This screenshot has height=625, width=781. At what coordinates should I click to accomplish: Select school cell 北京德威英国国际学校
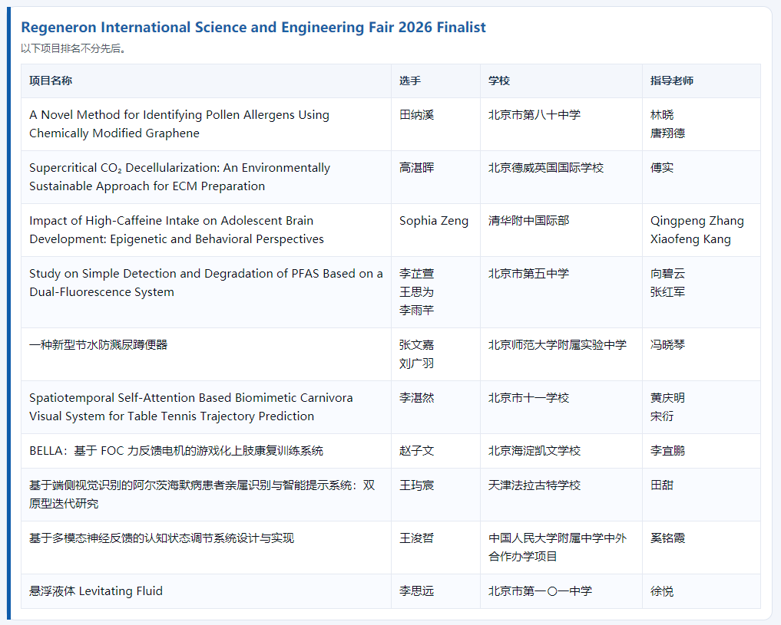pyautogui.click(x=545, y=168)
